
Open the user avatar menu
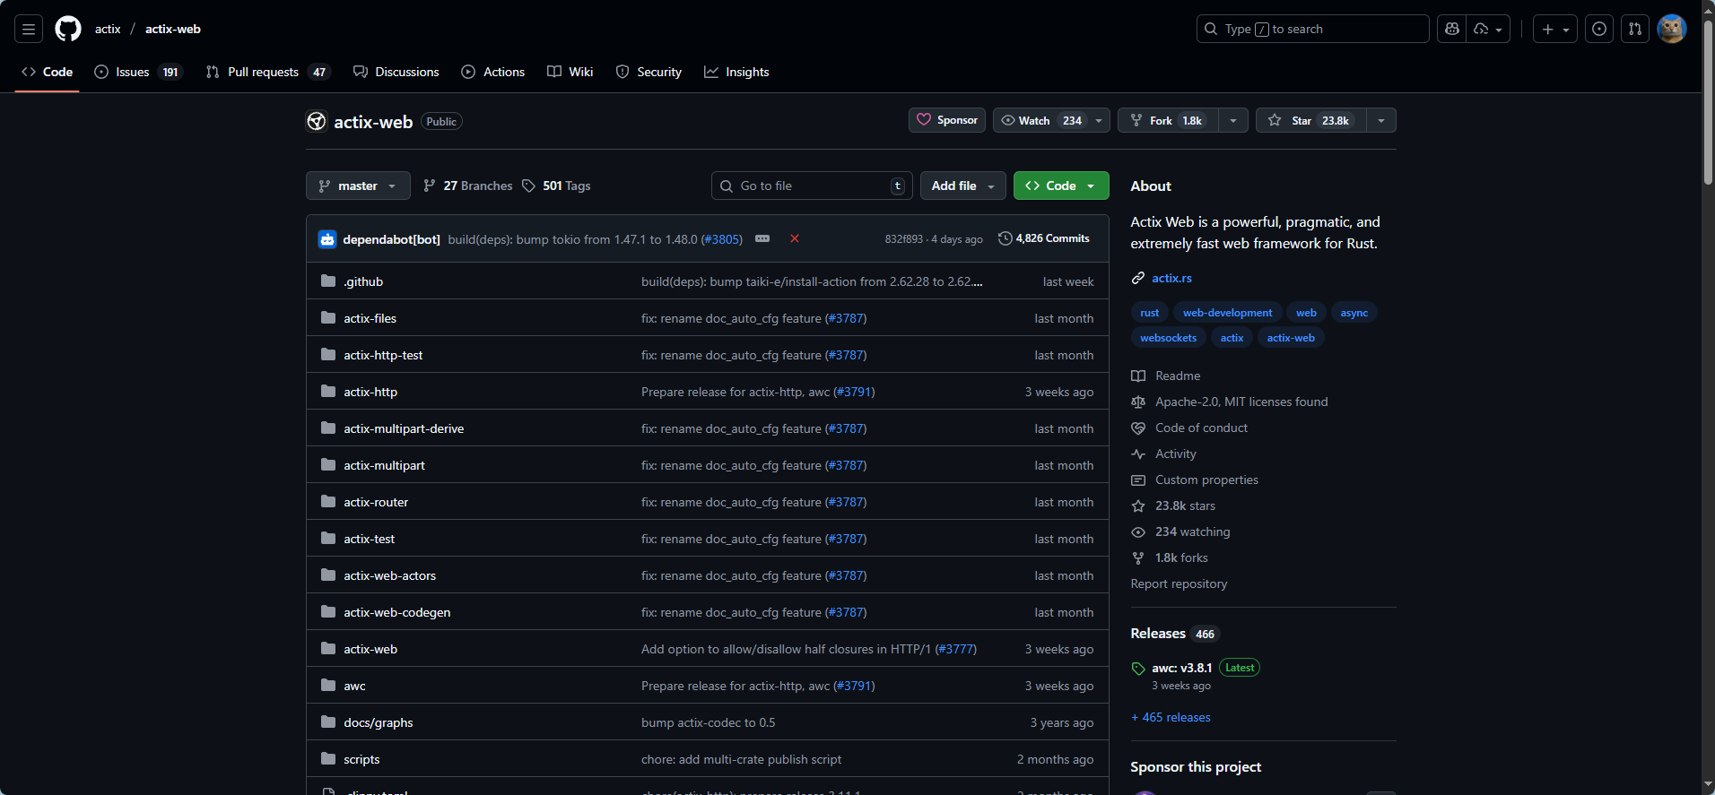(1672, 29)
